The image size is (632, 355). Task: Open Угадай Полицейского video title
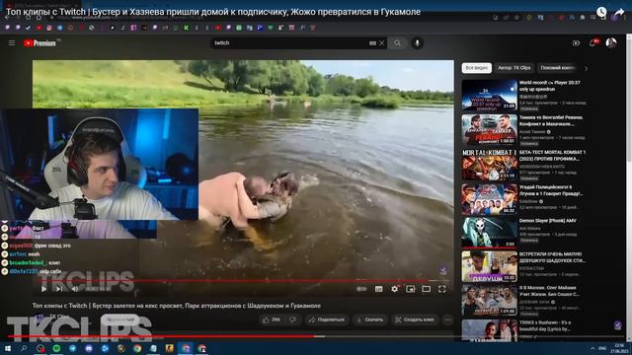pos(551,190)
